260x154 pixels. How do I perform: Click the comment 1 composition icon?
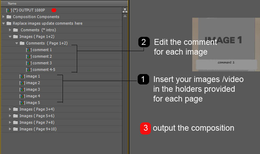pyautogui.click(x=29, y=50)
